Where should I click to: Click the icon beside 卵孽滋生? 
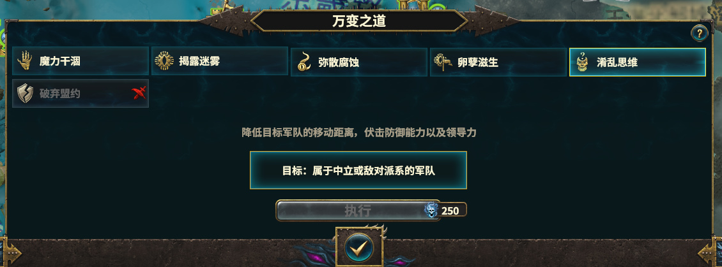pos(443,62)
